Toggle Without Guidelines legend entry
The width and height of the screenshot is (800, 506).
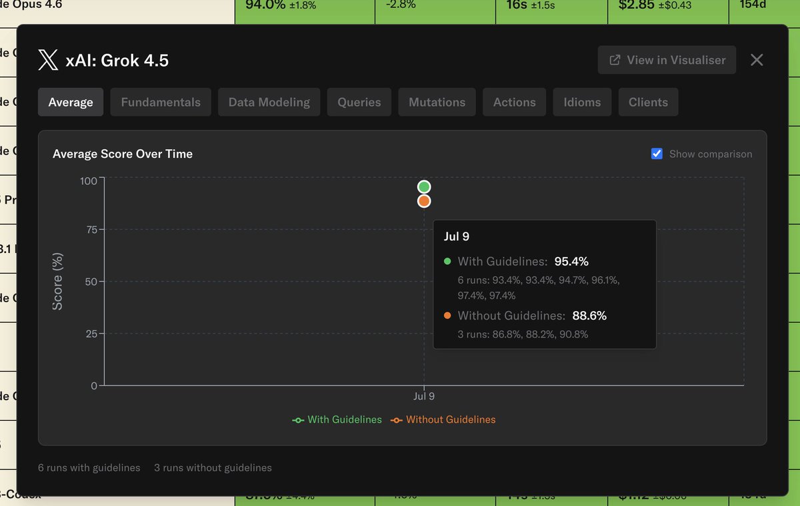(x=443, y=419)
